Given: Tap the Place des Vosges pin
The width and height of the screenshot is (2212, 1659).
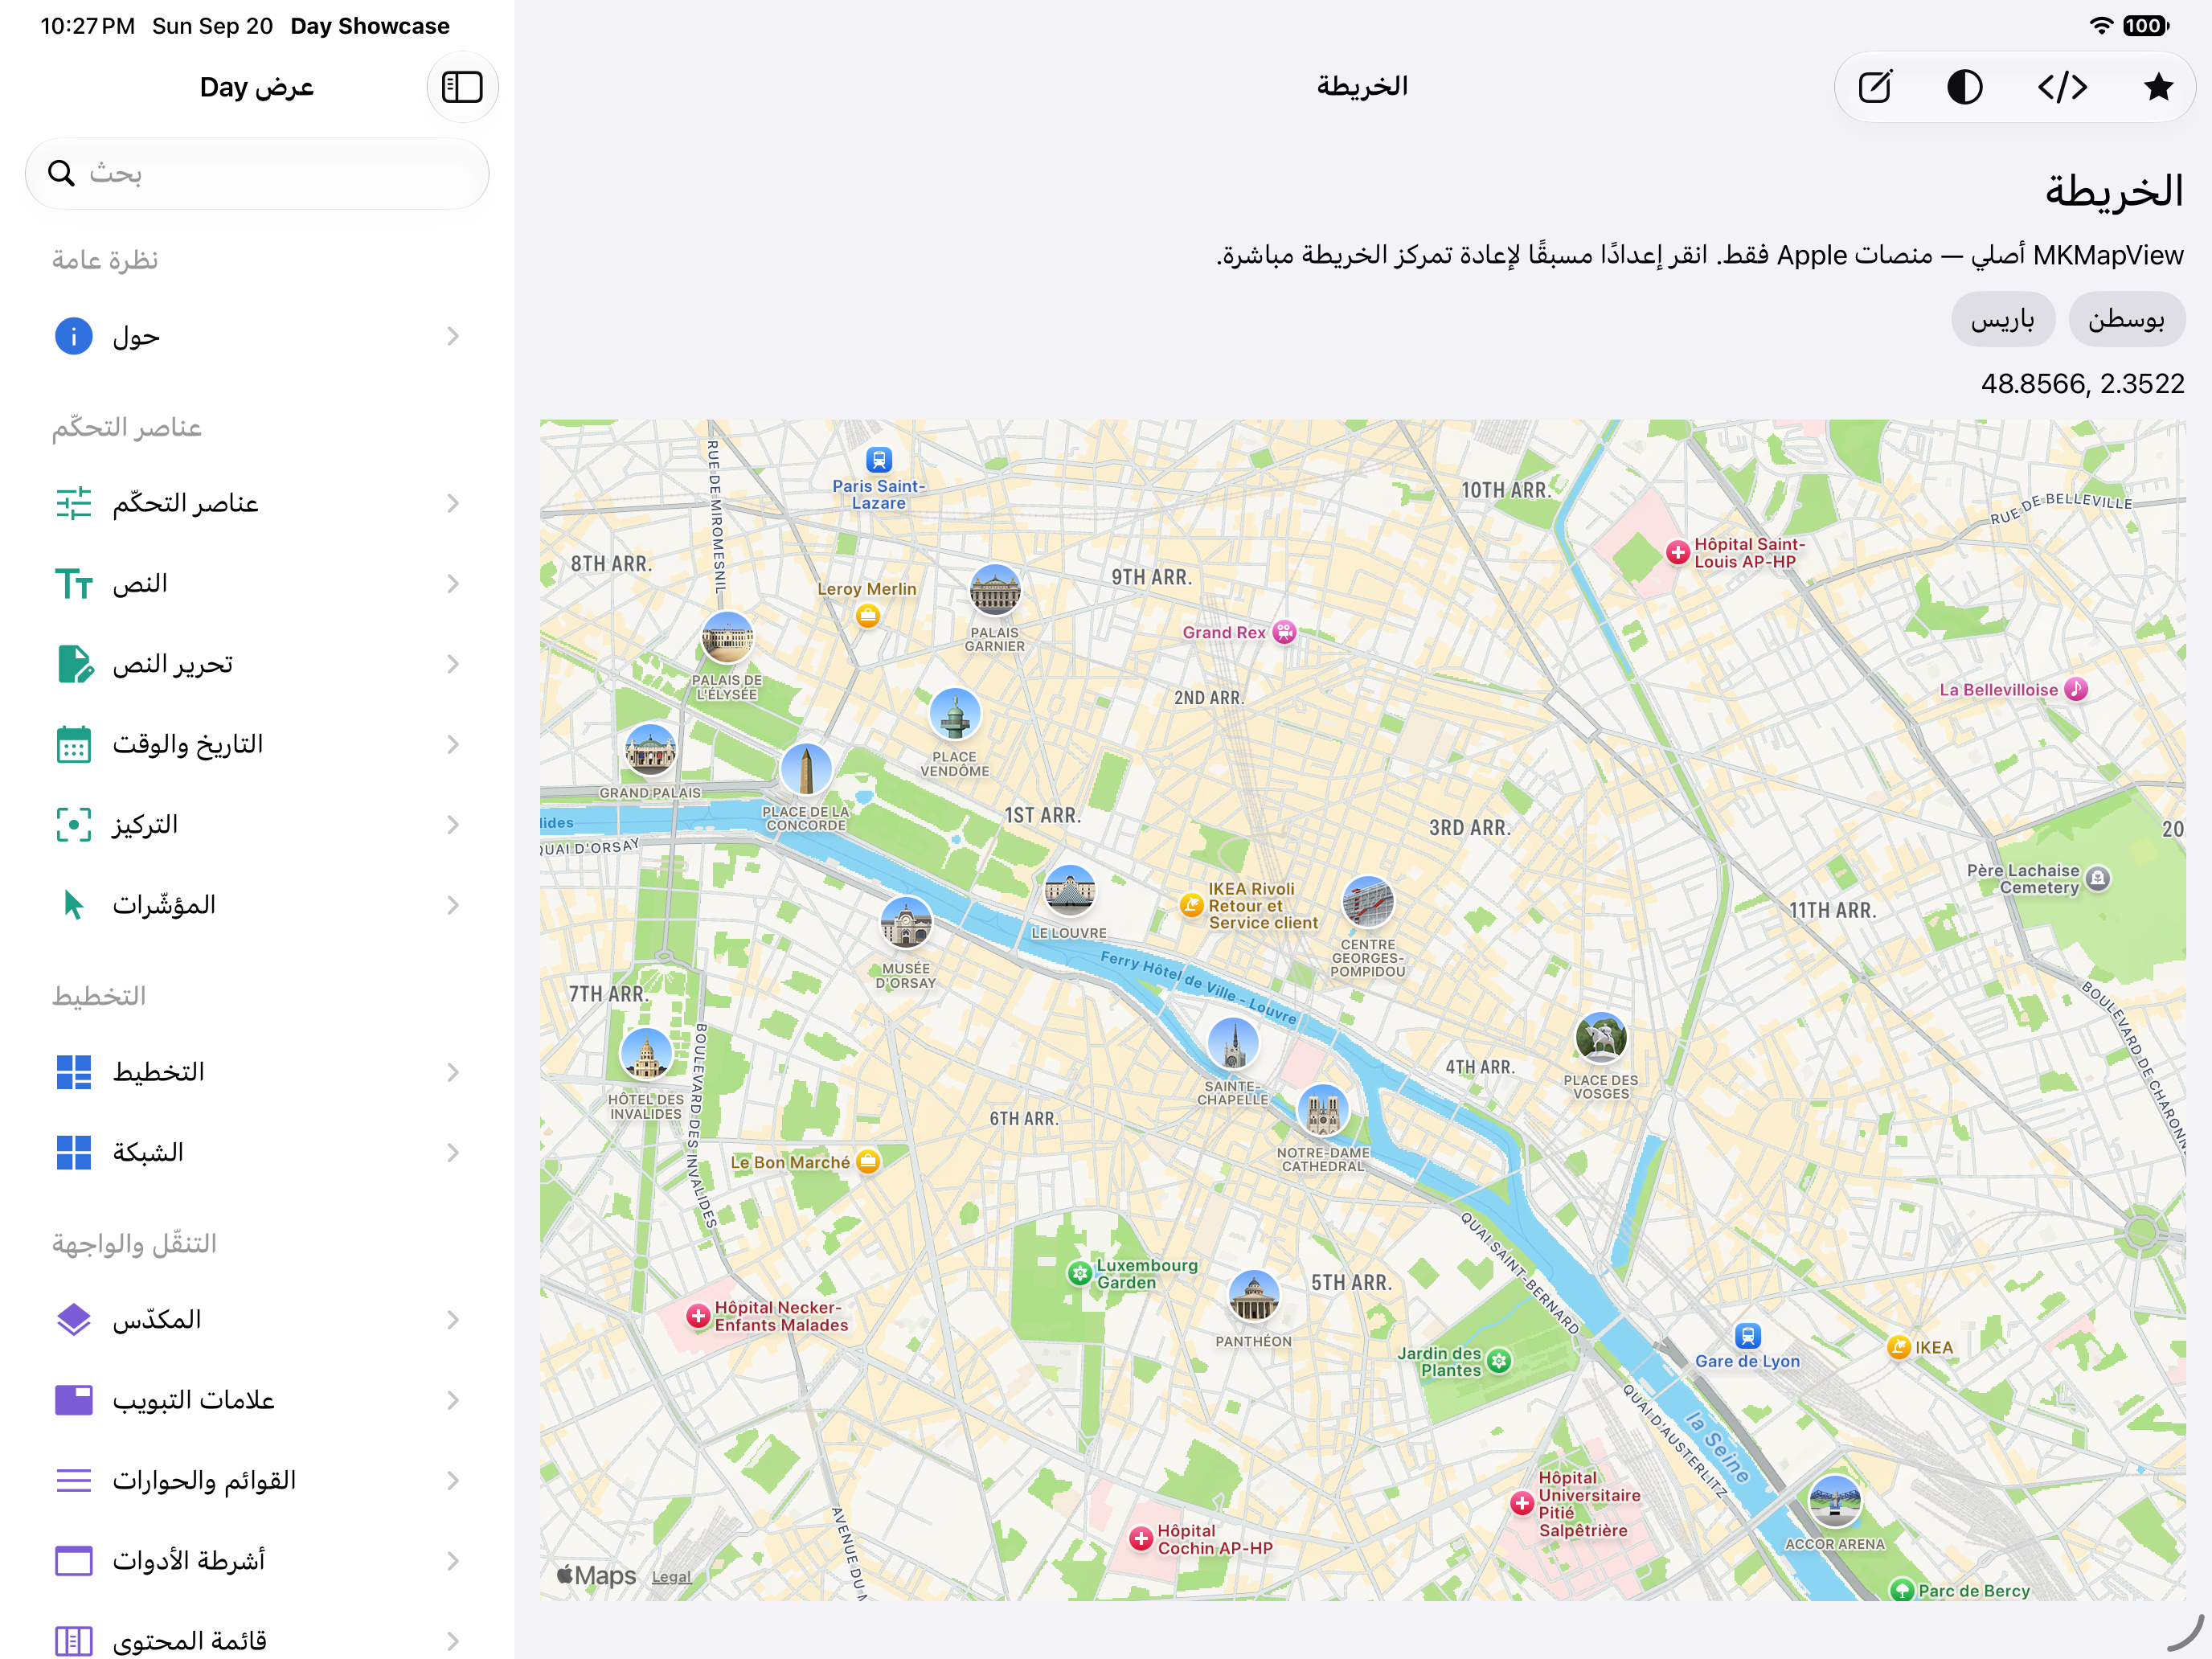Looking at the screenshot, I should click(1601, 1038).
